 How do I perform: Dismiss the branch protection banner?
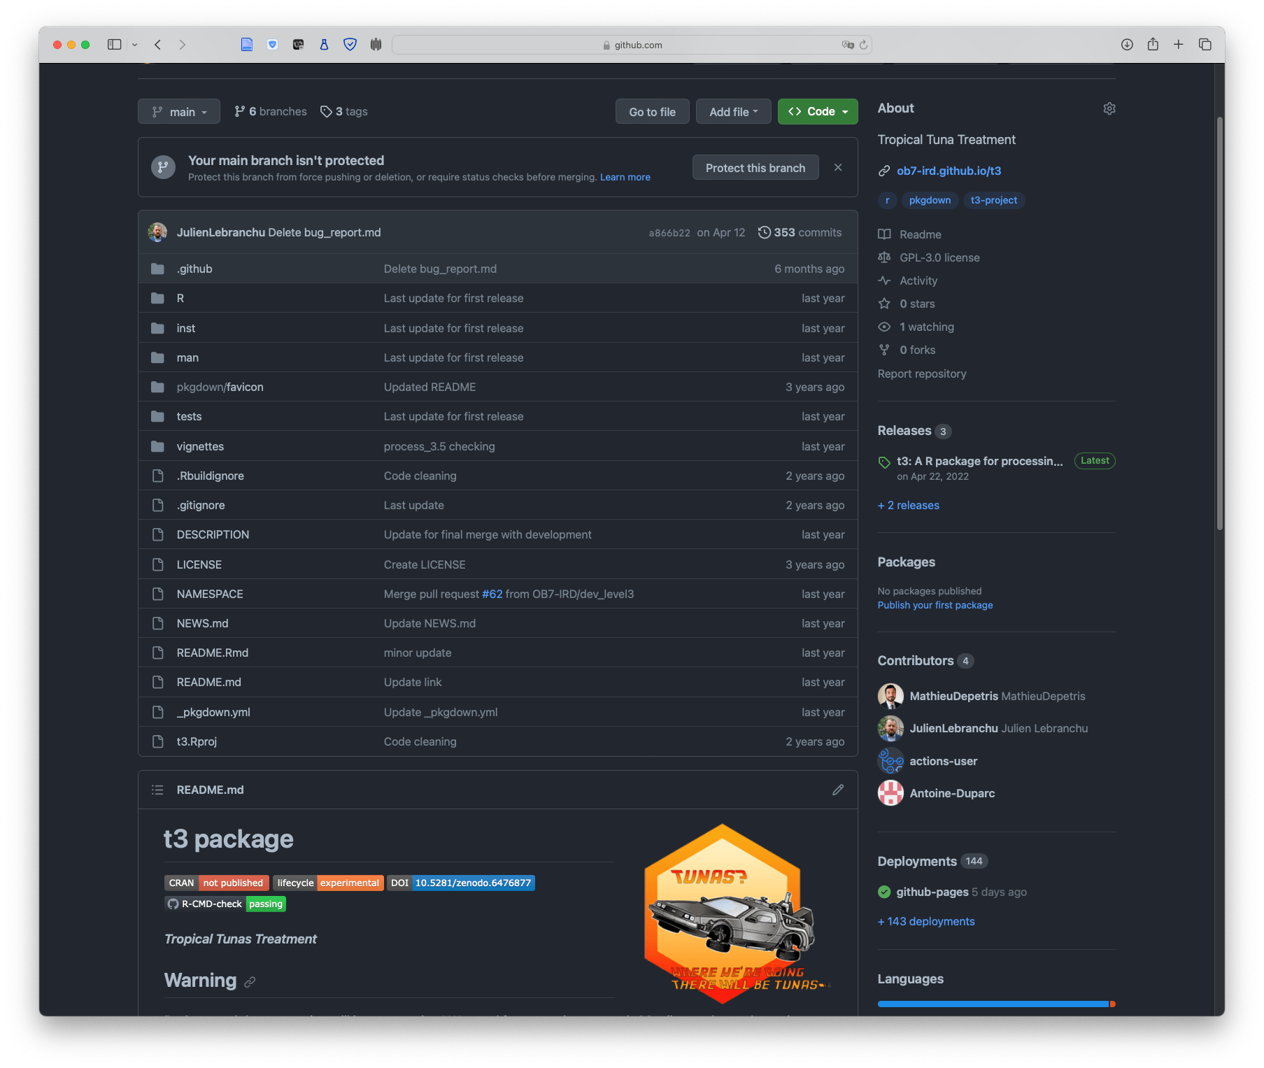[838, 167]
